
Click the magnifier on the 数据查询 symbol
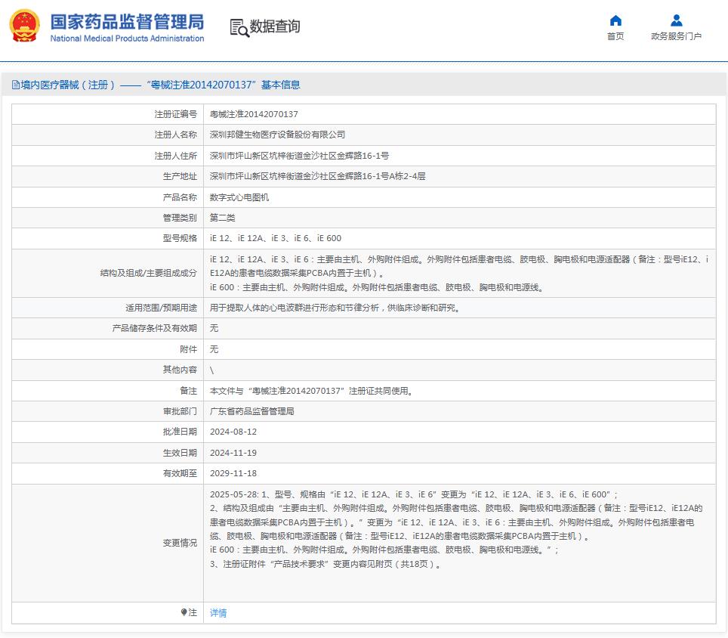pyautogui.click(x=242, y=32)
